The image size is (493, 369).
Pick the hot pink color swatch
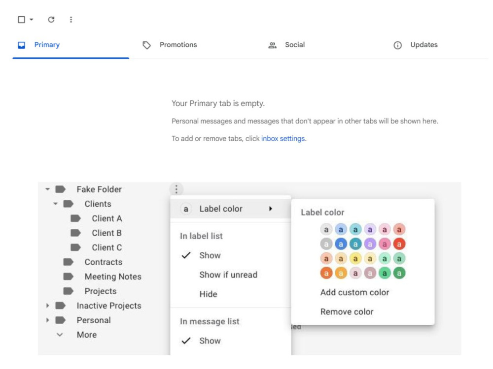[385, 244]
